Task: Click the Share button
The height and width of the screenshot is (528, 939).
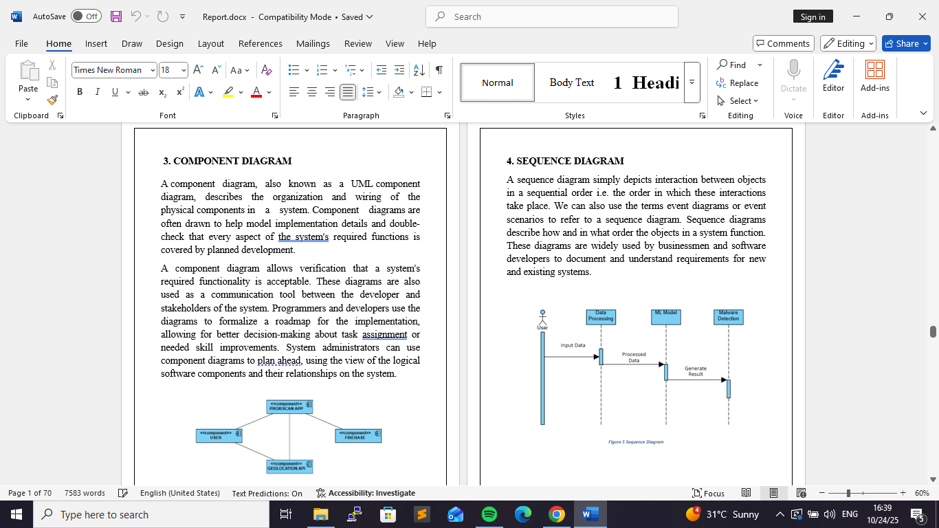Action: pos(906,43)
